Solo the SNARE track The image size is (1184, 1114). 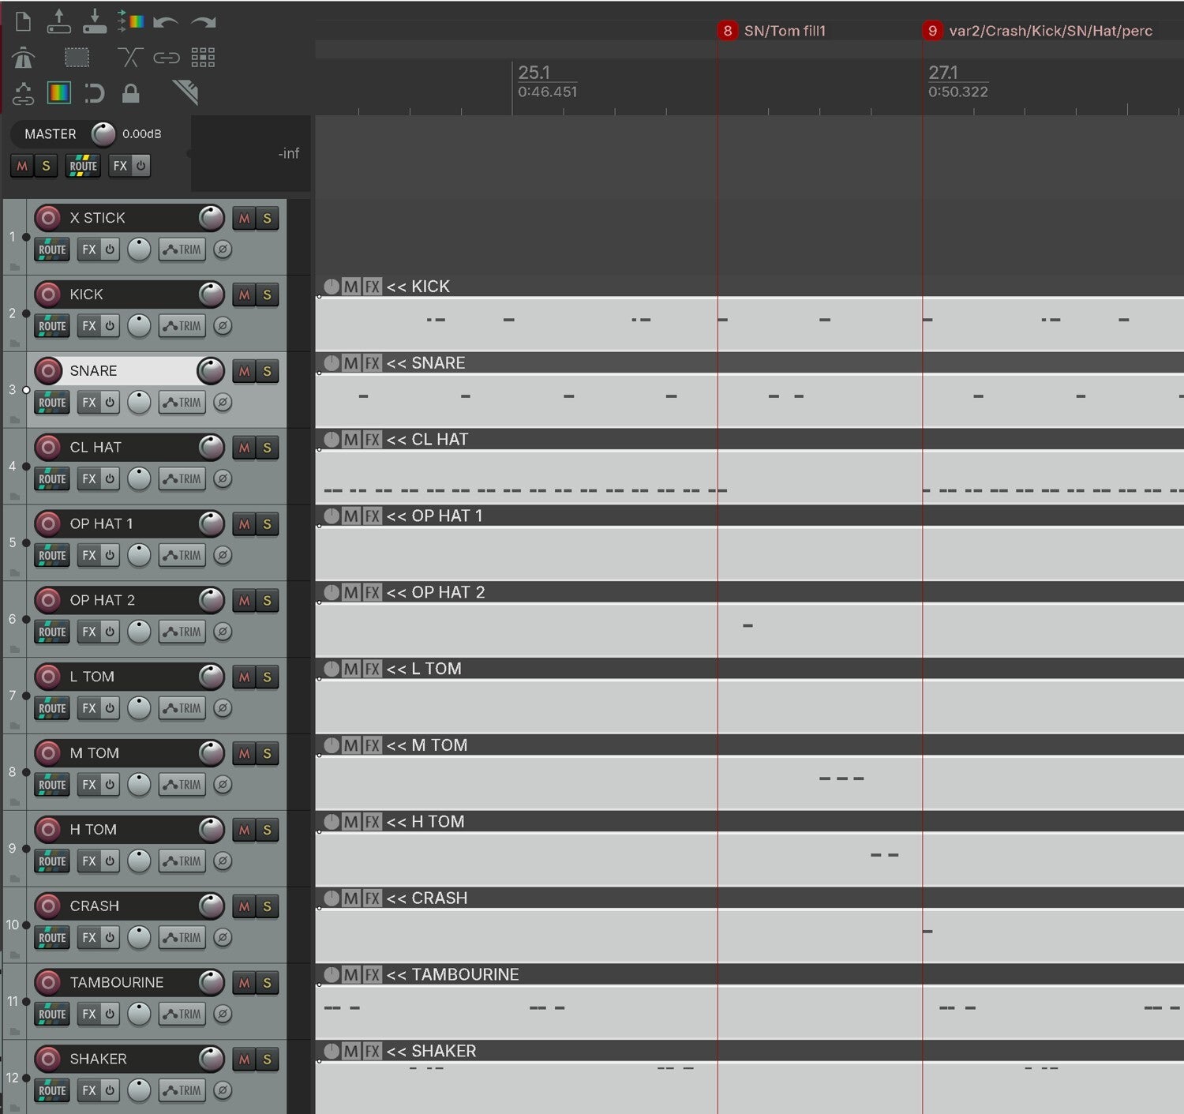[267, 371]
